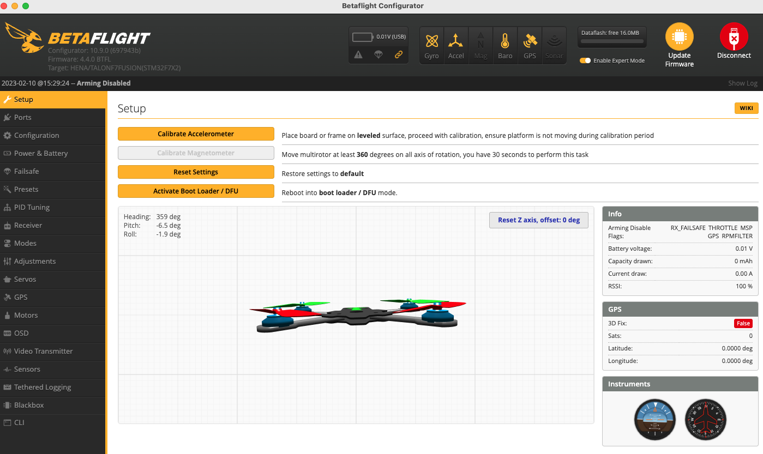Viewport: 763px width, 454px height.
Task: Click the Gyro sensor status icon
Action: click(x=431, y=45)
